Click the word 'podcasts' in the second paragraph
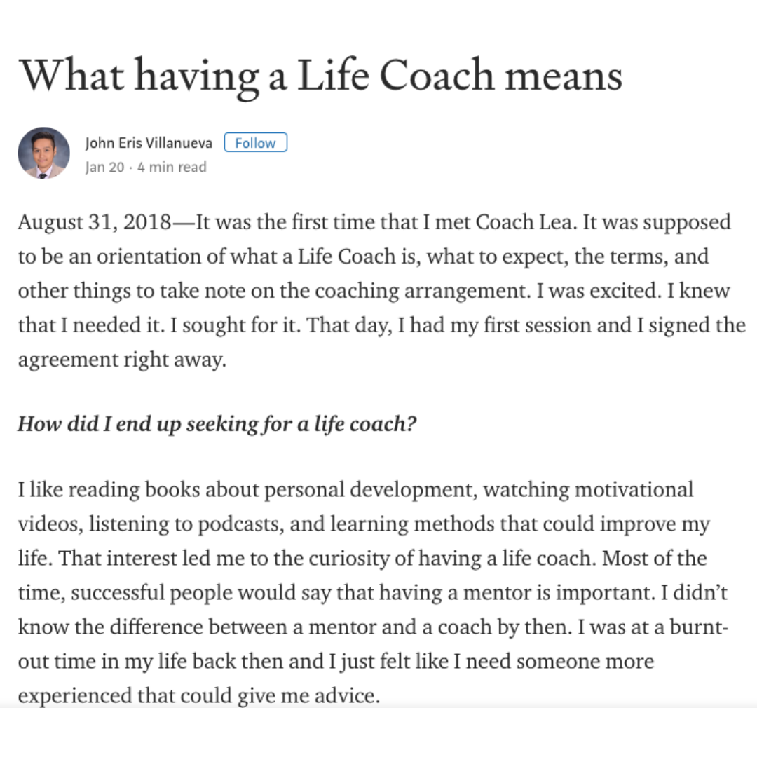757x757 pixels. [241, 524]
